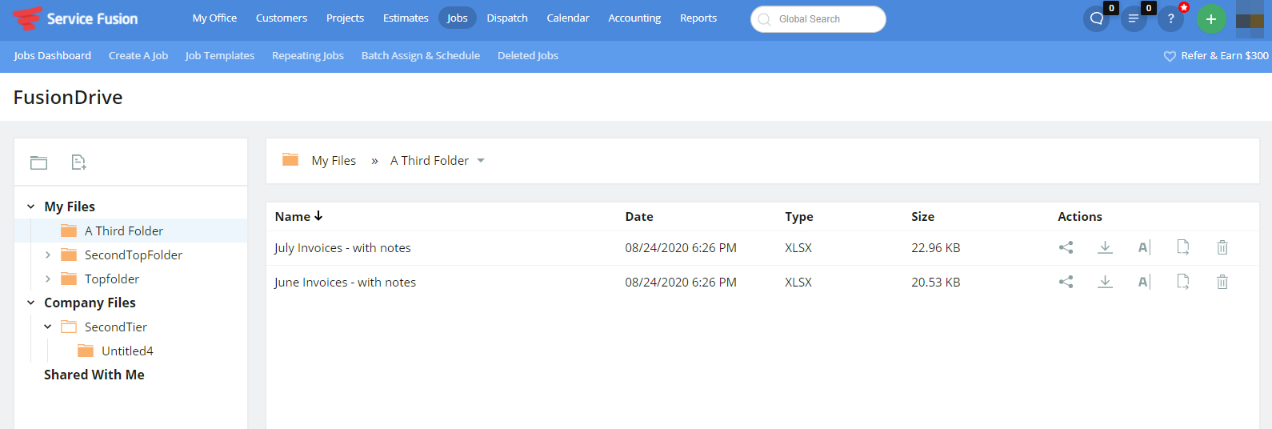Open the Estimates menu
This screenshot has height=429, width=1272.
point(406,18)
